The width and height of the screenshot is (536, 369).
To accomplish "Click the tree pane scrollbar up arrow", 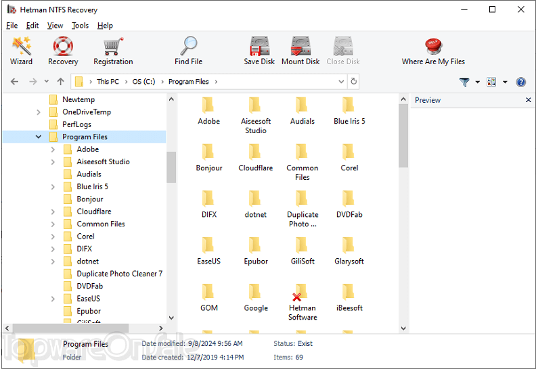I will click(171, 99).
